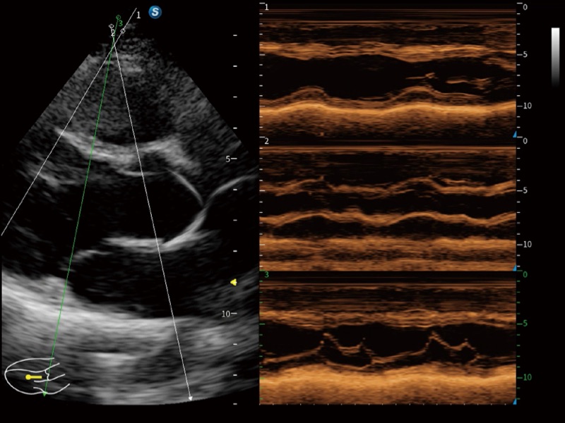Click the diamond handle of cursor line 2
This screenshot has width=565, height=423.
(x=112, y=26)
